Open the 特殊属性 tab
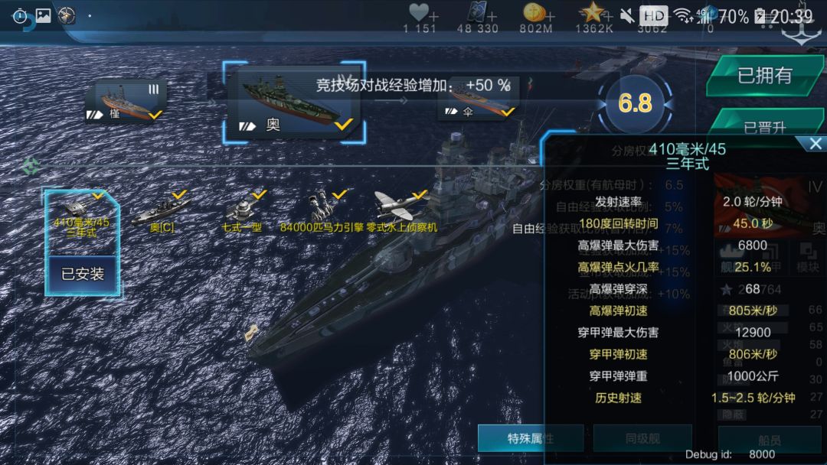This screenshot has width=827, height=465. point(531,438)
